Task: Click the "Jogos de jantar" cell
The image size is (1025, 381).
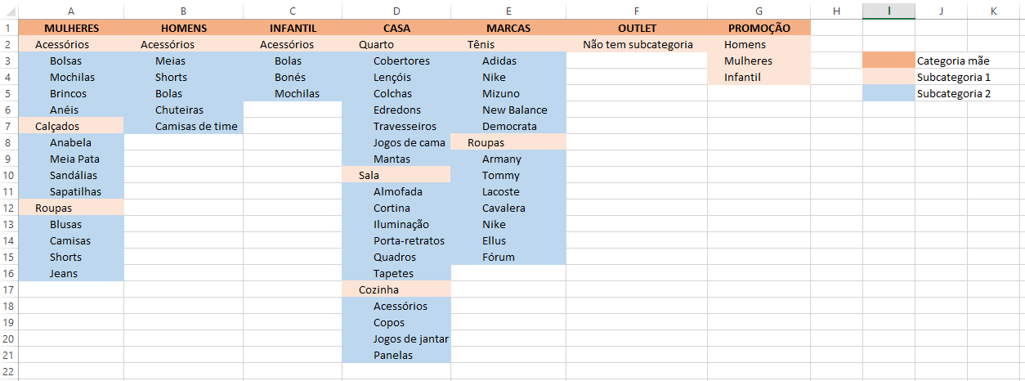Action: click(x=410, y=338)
